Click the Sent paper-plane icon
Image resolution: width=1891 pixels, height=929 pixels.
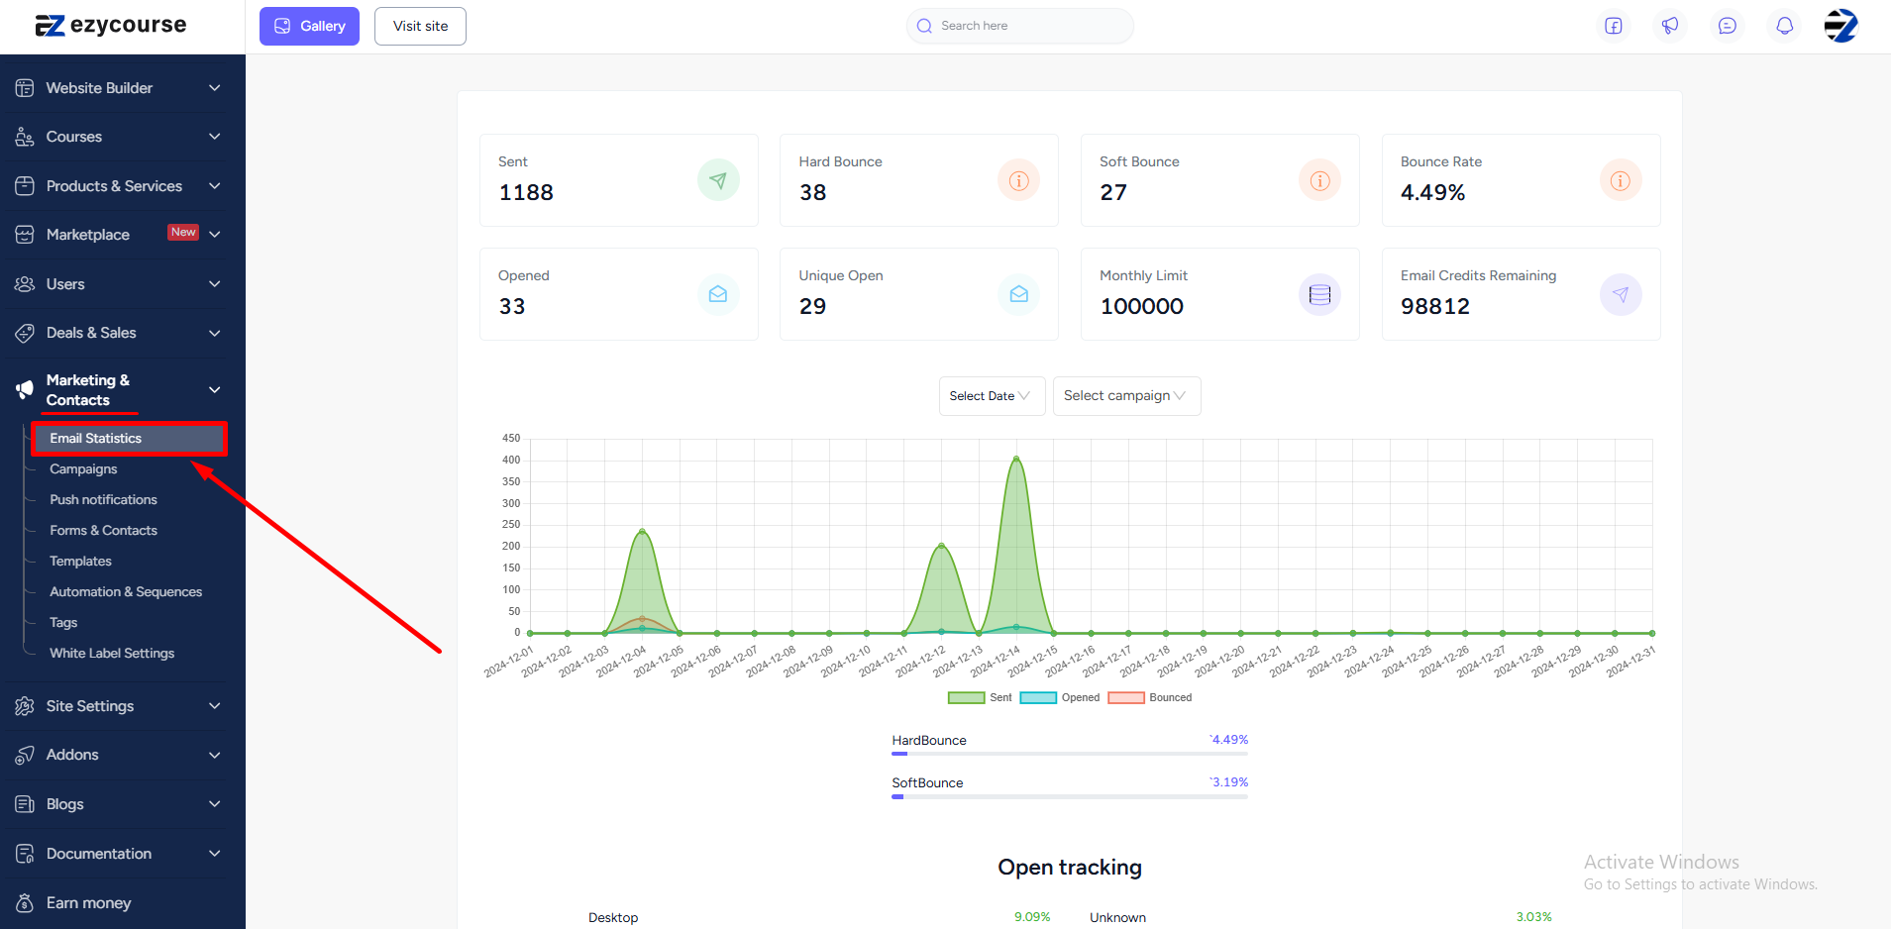[x=718, y=180]
